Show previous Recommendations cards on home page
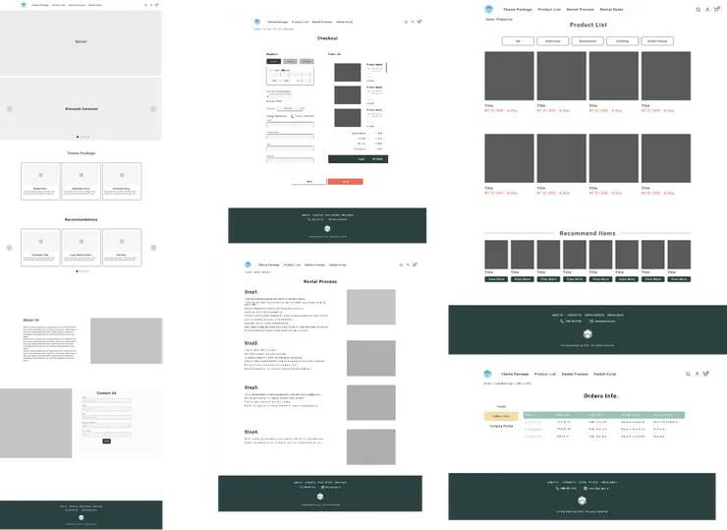Image resolution: width=727 pixels, height=530 pixels. [9, 248]
